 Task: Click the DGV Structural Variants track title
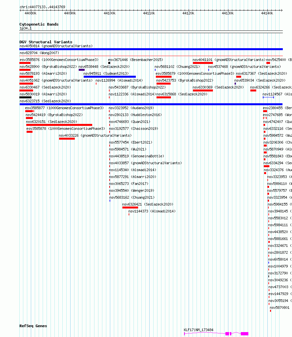coord(46,42)
